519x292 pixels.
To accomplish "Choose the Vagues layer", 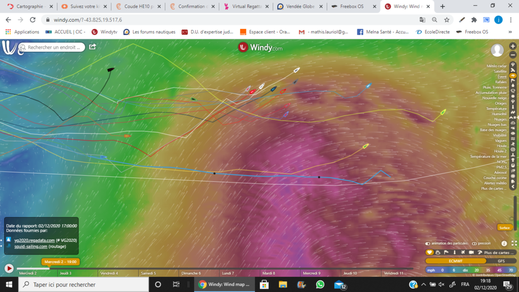I will tap(500, 140).
